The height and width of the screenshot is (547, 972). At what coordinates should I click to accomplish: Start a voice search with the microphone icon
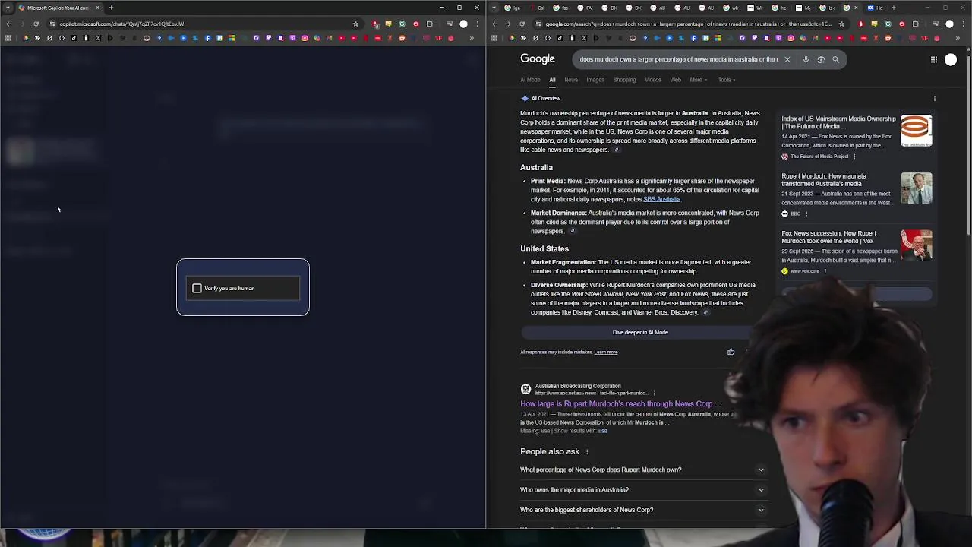806,59
